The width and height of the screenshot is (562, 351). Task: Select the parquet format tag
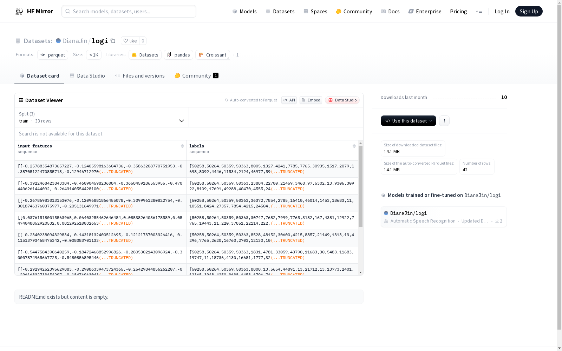point(53,55)
